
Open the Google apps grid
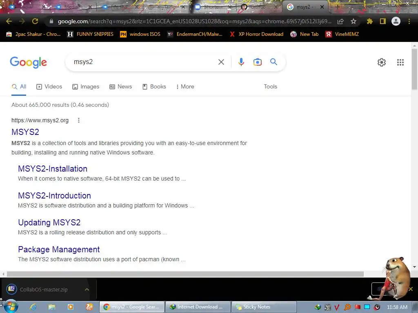click(400, 62)
